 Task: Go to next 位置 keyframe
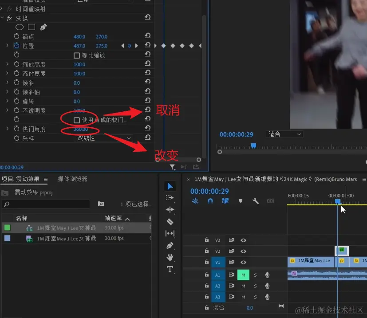[136, 46]
